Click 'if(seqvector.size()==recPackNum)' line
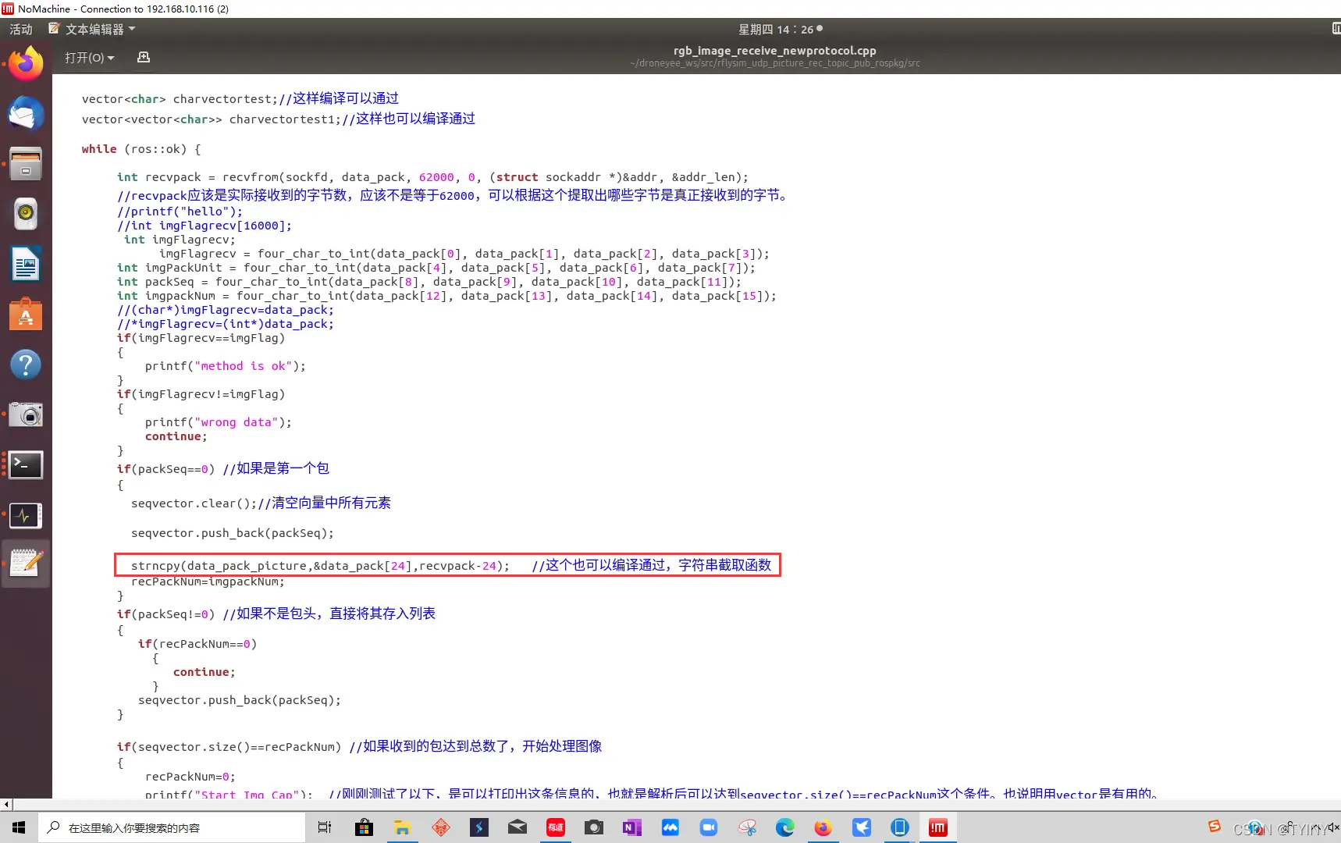This screenshot has width=1341, height=843. 359,747
